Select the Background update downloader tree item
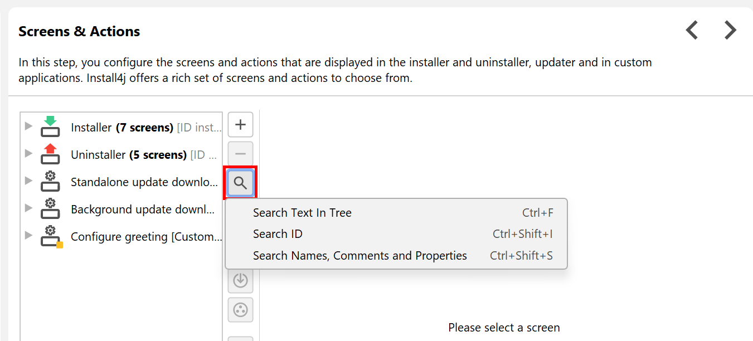 (x=142, y=210)
